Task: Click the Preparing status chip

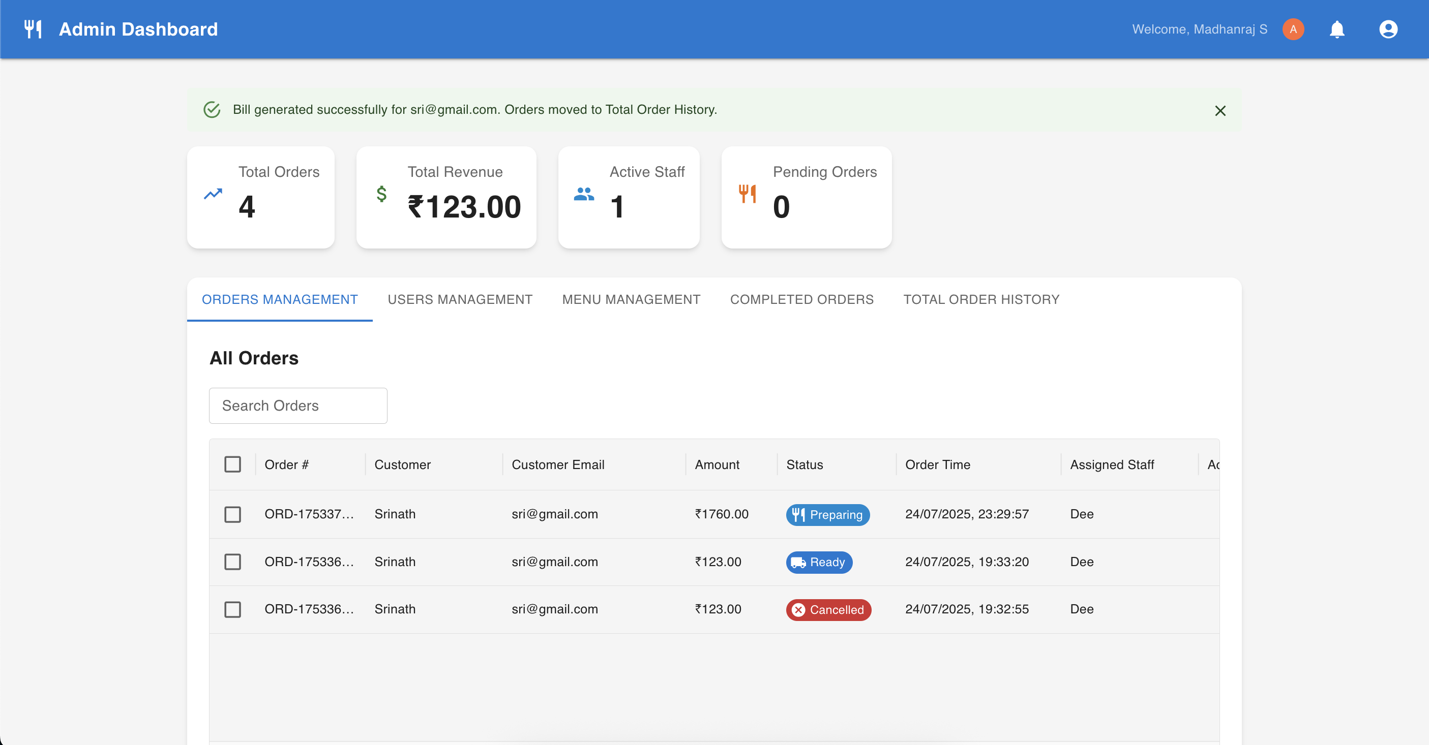Action: [x=827, y=514]
